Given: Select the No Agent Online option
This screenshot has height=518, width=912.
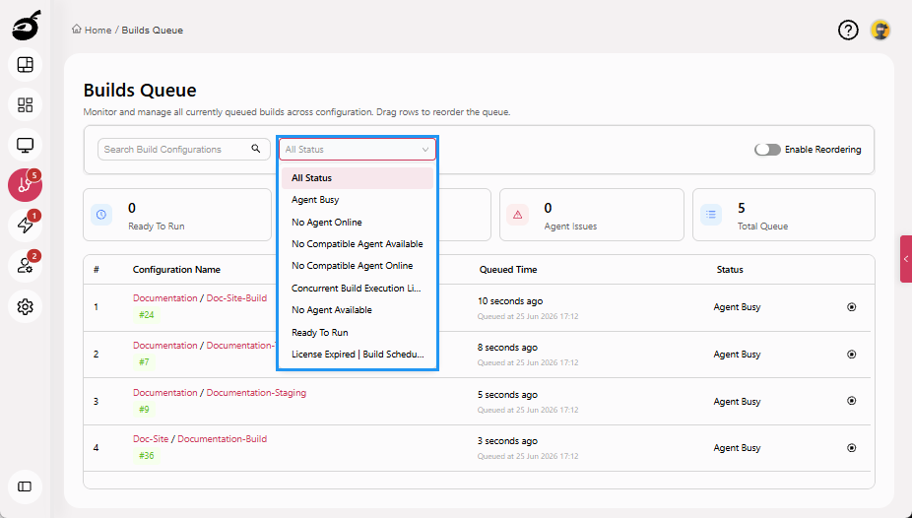Looking at the screenshot, I should point(358,223).
